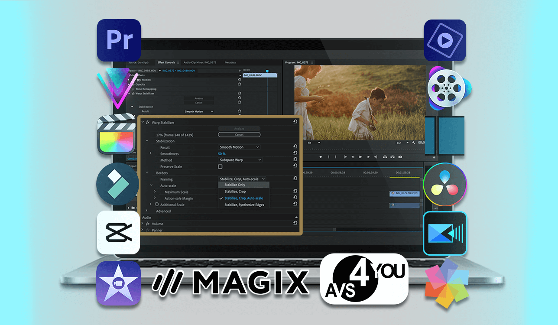Click the Premiere Elements play-button logo
The width and height of the screenshot is (558, 325).
point(444,40)
